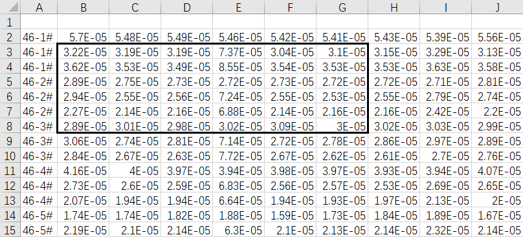The height and width of the screenshot is (237, 523).
Task: Click cell D4 showing 3.49E-05
Action: 187,67
